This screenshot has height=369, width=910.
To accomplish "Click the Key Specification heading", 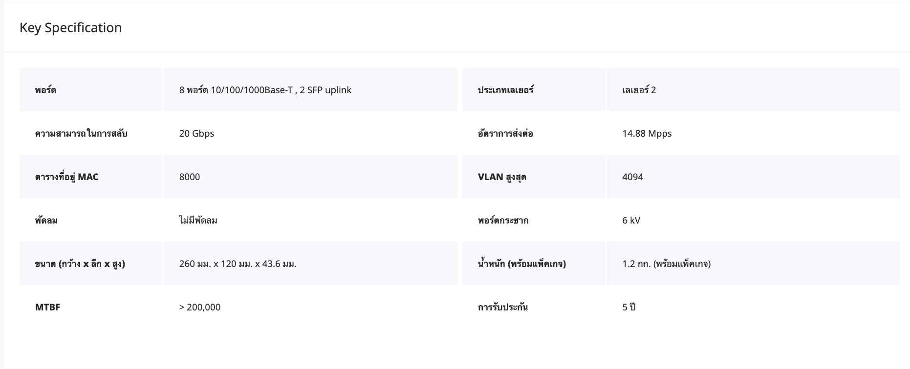I will click(x=71, y=28).
